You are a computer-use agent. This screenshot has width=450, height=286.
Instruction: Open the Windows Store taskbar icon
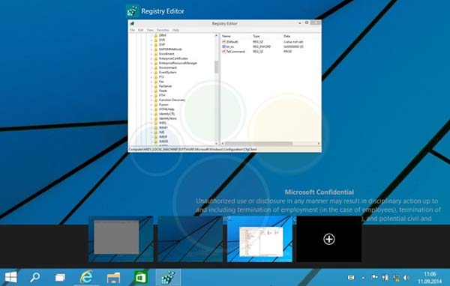(141, 278)
